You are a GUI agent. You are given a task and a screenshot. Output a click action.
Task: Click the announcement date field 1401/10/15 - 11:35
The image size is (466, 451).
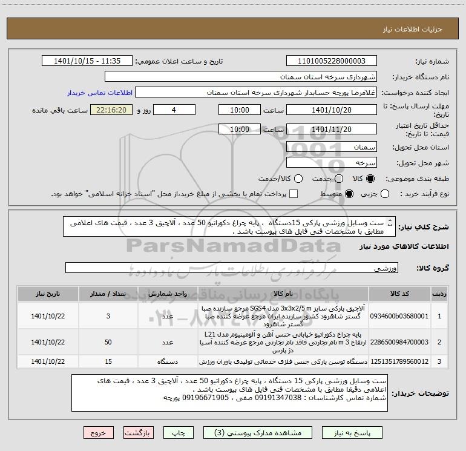[x=87, y=61]
